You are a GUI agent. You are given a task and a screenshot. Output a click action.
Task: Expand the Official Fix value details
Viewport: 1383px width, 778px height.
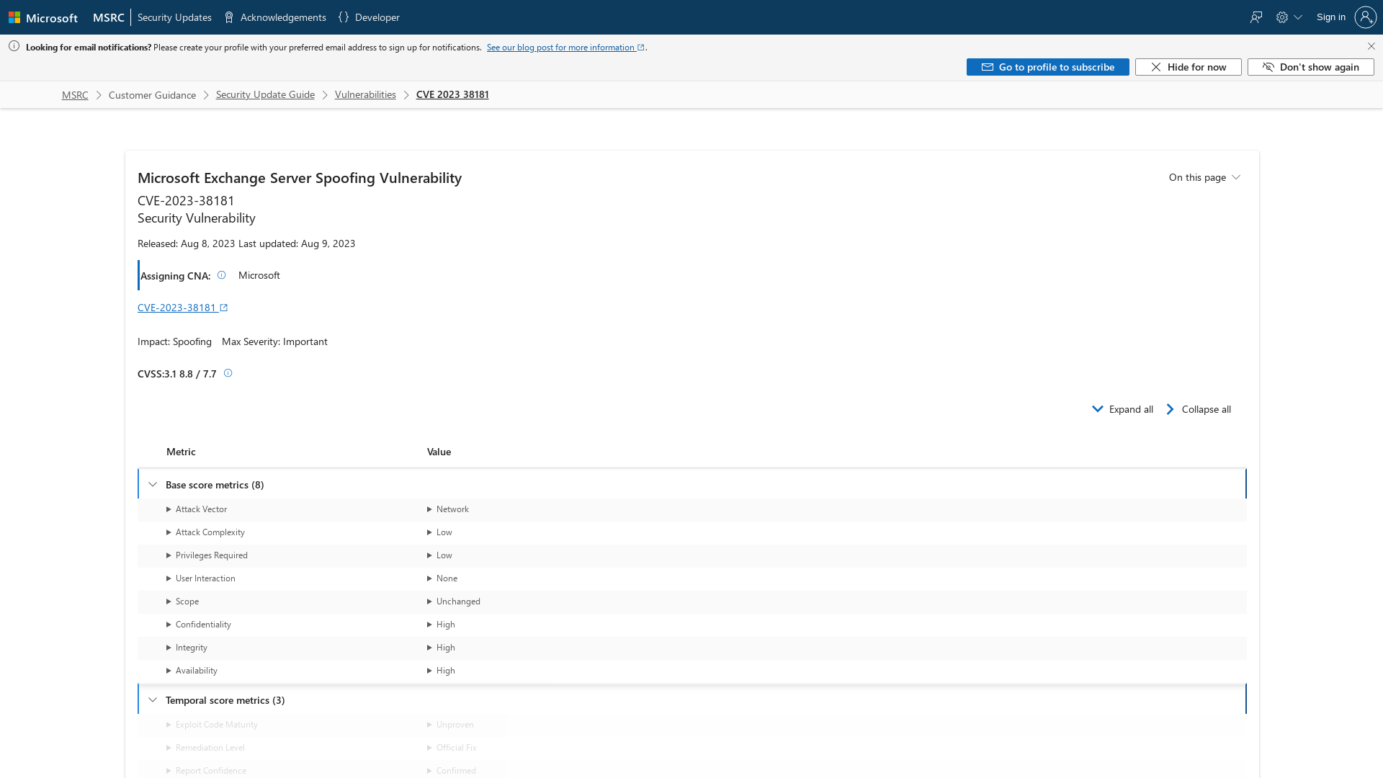(452, 748)
